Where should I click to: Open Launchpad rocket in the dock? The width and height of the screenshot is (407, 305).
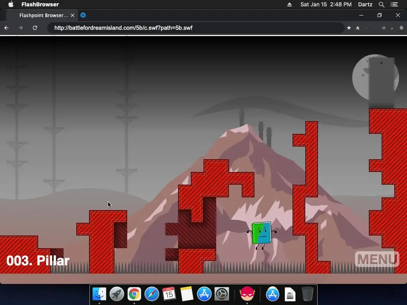[117, 294]
